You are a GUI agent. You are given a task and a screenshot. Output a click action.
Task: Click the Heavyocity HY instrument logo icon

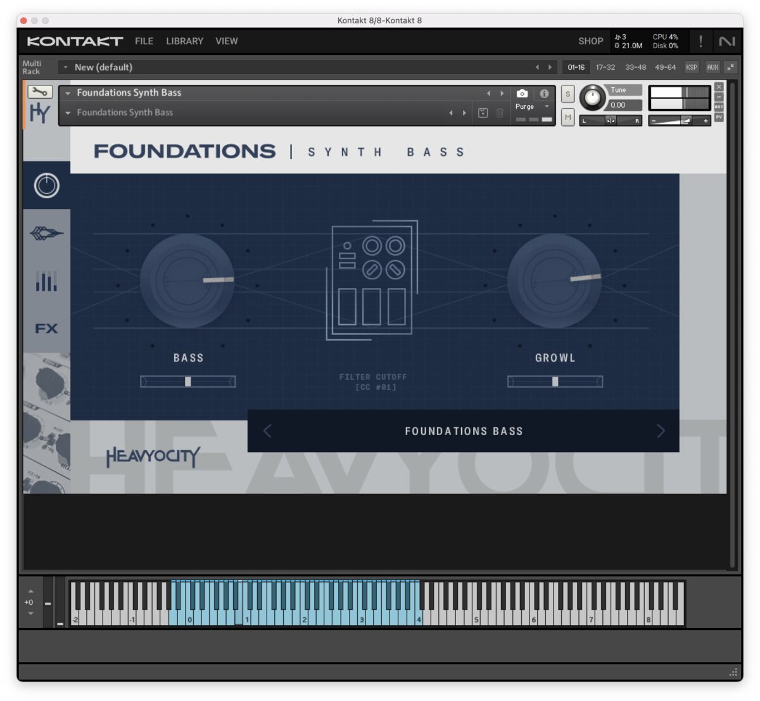40,113
